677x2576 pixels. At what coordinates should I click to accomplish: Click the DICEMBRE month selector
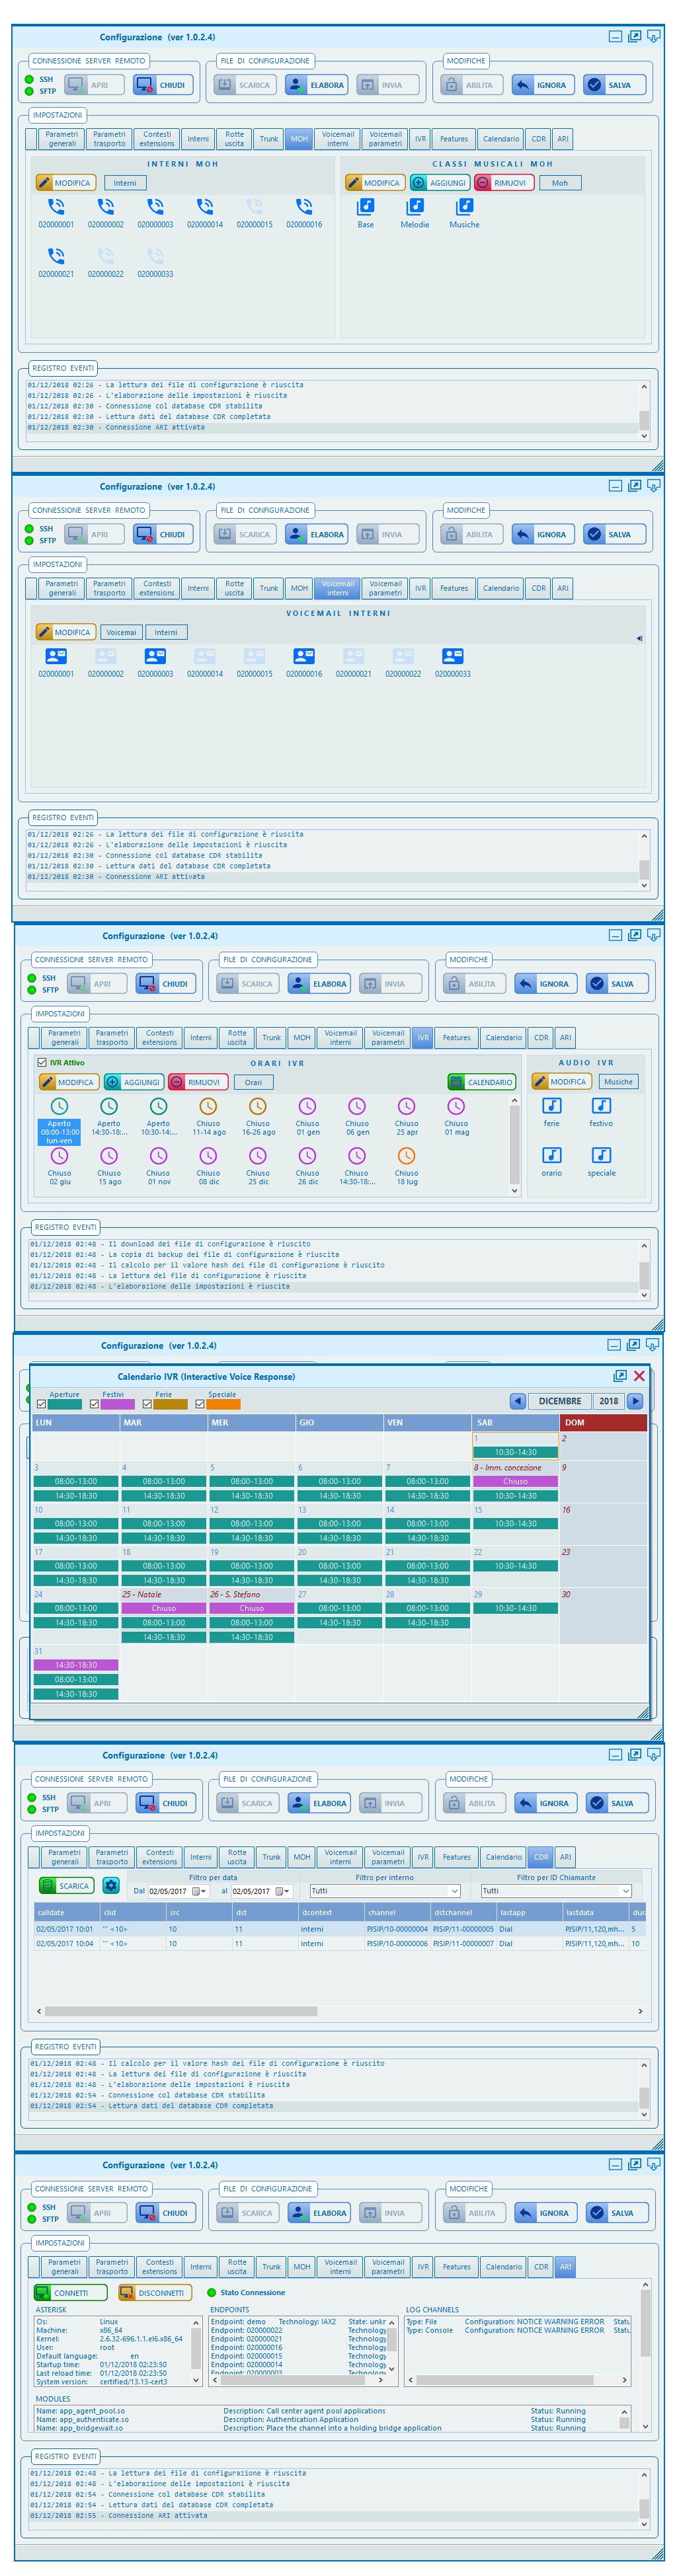click(x=559, y=1401)
